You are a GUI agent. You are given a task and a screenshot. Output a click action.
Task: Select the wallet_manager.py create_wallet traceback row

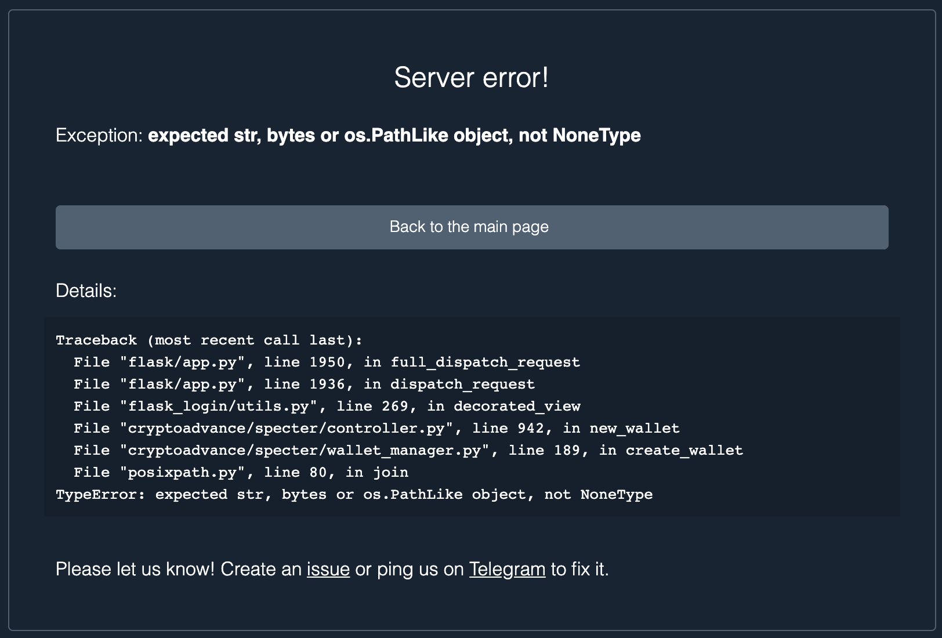[408, 451]
